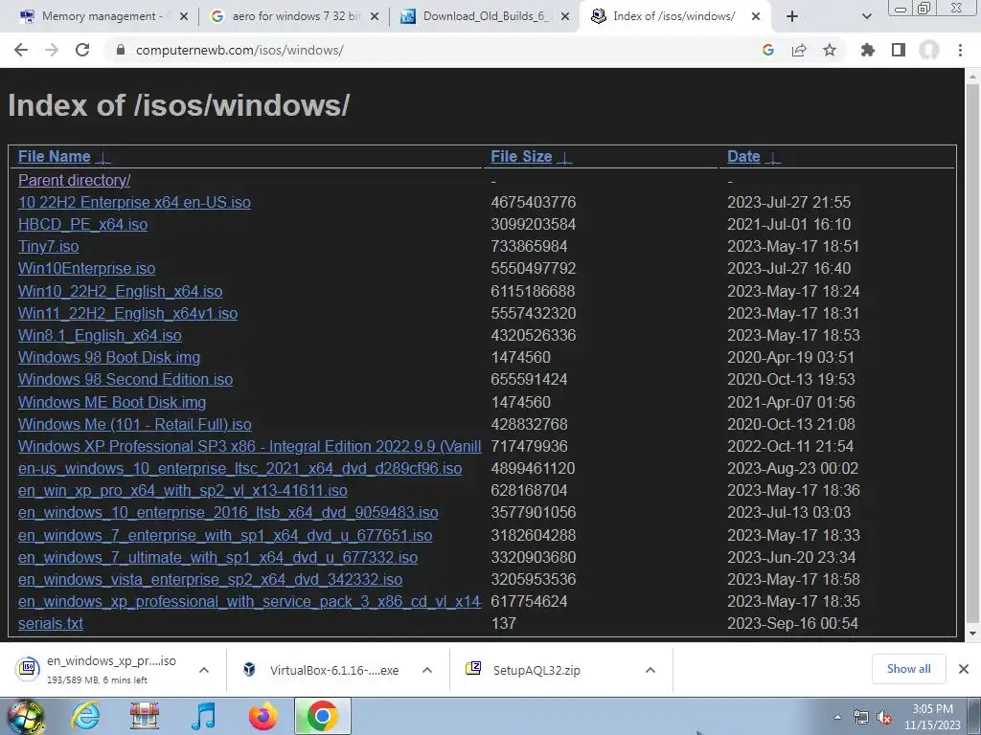
Task: Click the address bar URL field
Action: point(432,50)
